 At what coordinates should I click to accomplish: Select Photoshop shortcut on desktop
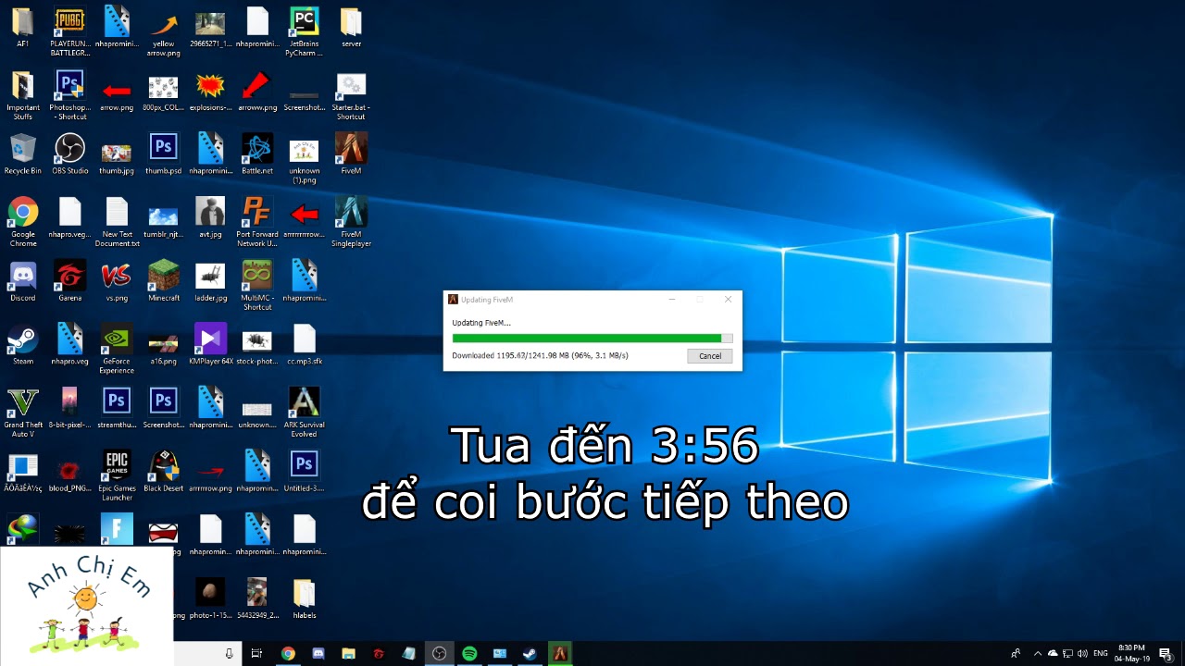(70, 94)
